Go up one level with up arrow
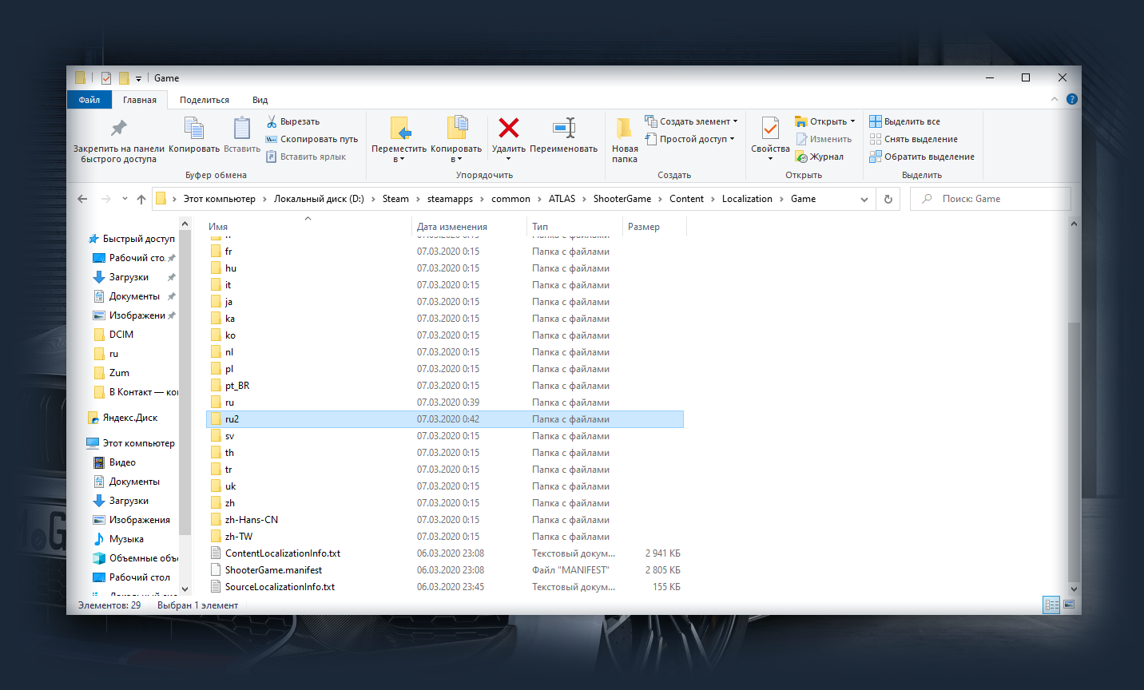The width and height of the screenshot is (1144, 690). coord(141,199)
